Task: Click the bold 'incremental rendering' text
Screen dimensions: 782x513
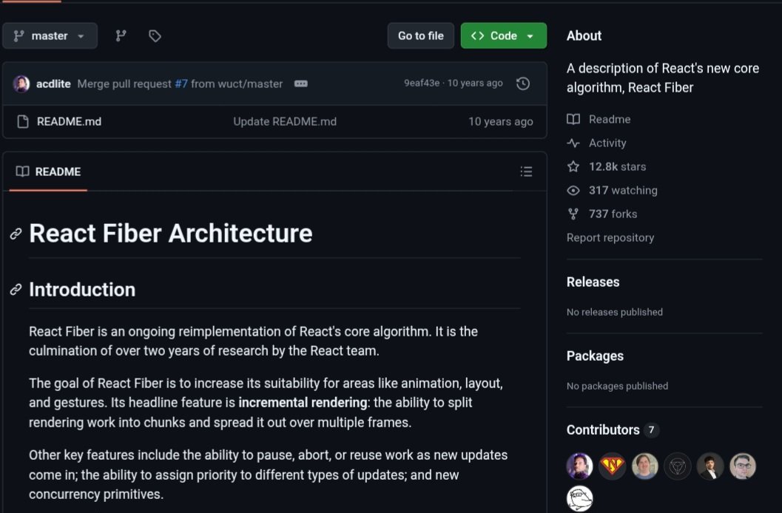Action: coord(303,402)
